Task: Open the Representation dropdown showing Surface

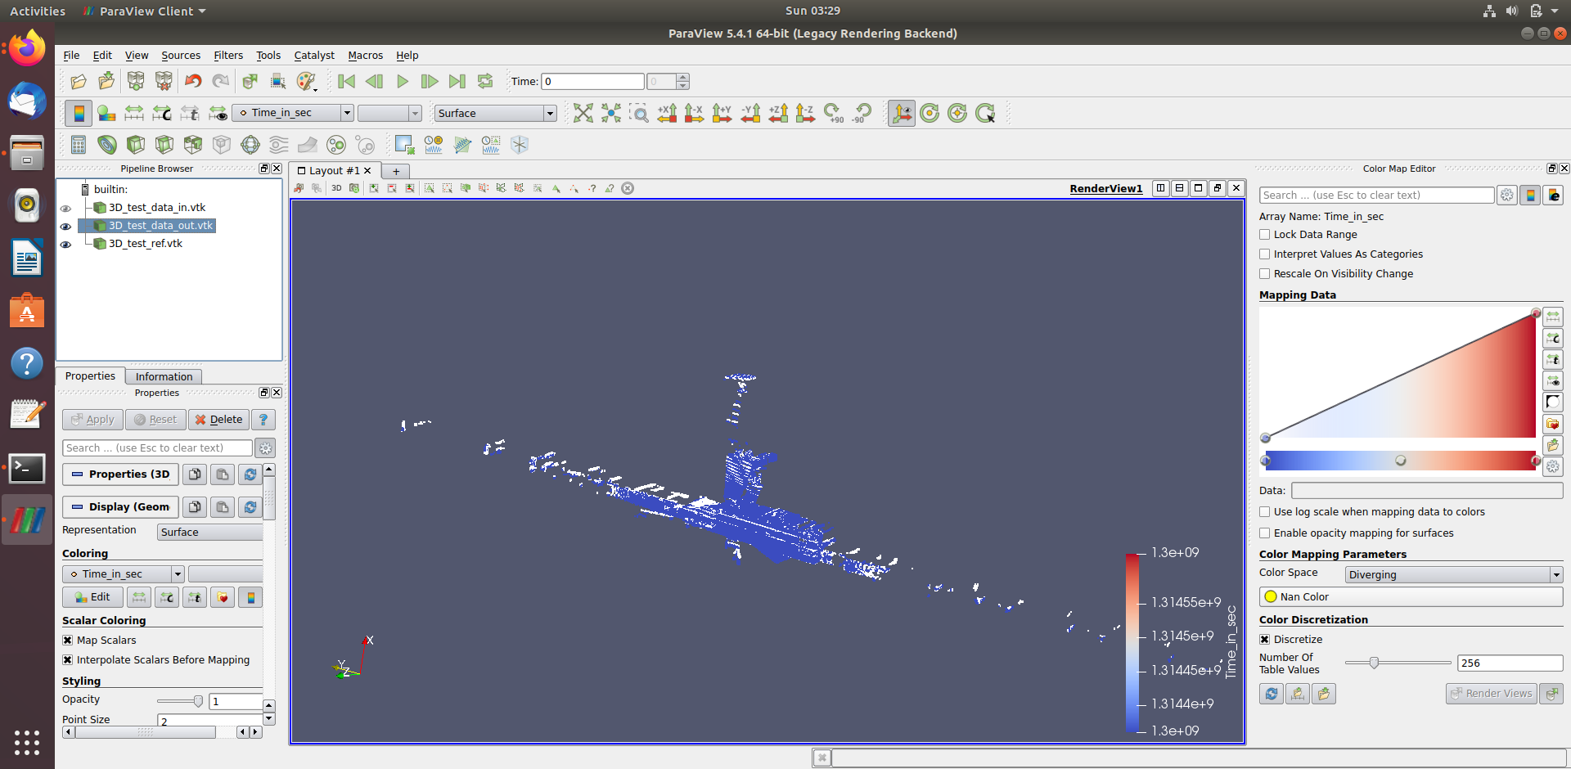Action: pyautogui.click(x=209, y=532)
